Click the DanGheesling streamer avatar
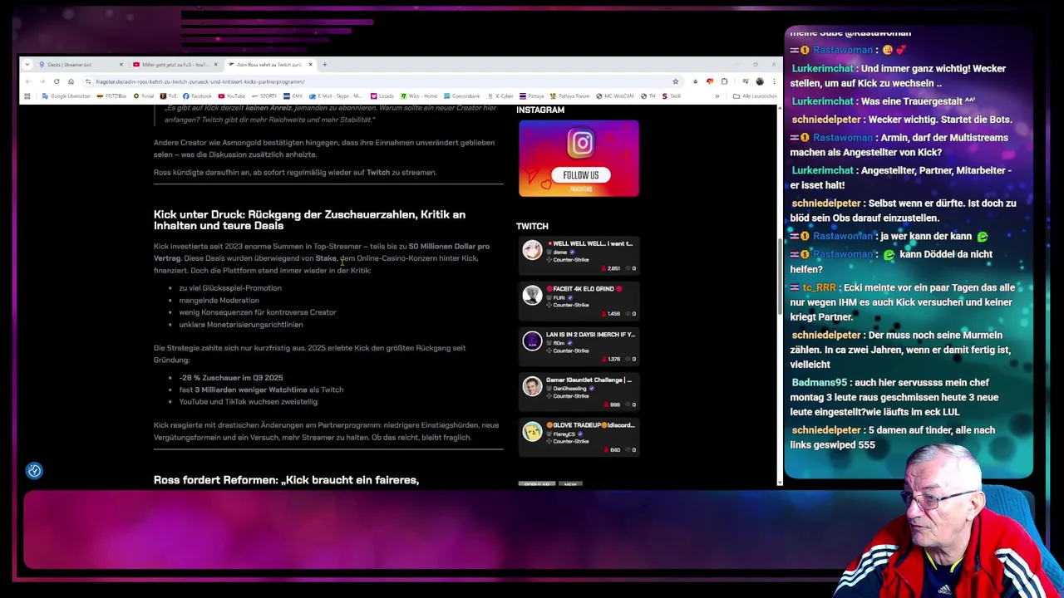The image size is (1064, 598). (x=532, y=386)
